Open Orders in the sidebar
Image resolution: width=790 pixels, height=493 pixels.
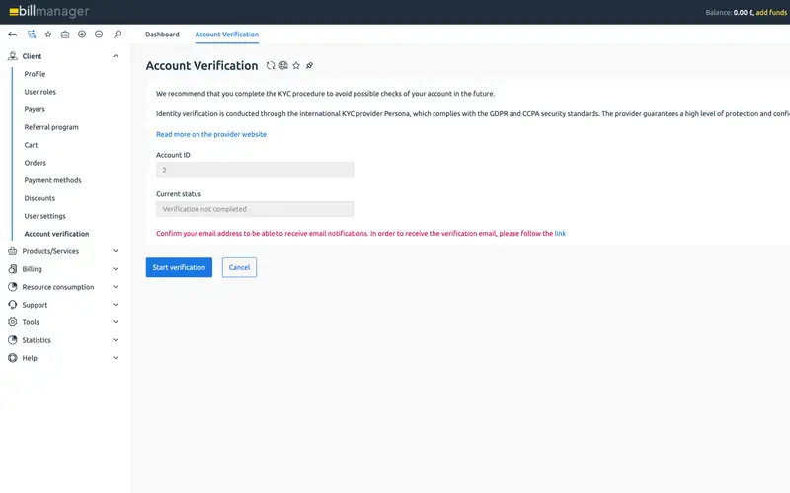(x=35, y=163)
